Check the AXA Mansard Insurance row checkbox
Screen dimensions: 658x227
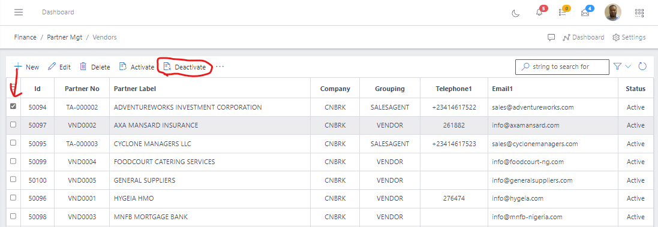[x=13, y=125]
